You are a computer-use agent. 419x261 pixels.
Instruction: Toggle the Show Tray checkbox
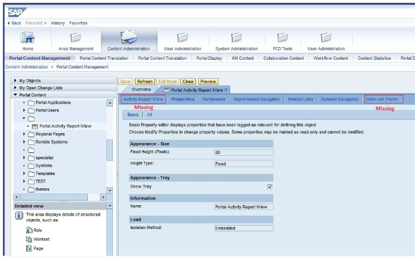click(270, 187)
